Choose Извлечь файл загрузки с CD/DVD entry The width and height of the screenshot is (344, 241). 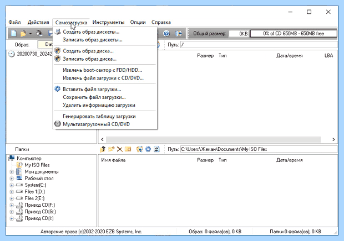pyautogui.click(x=105, y=78)
